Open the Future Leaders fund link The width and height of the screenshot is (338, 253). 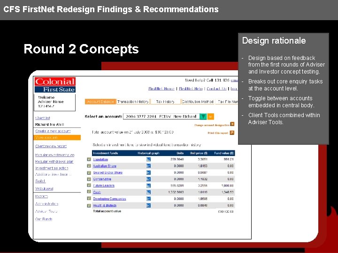[x=104, y=186]
